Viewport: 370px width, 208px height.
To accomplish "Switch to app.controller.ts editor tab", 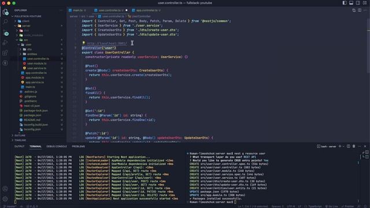I will (146, 10).
